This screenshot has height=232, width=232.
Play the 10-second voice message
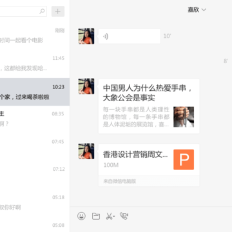[x=130, y=36]
